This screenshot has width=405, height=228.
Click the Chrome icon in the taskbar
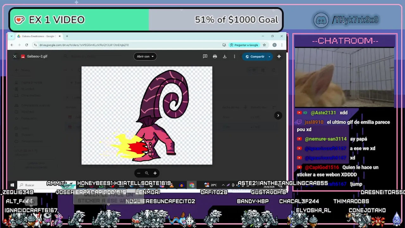(192, 185)
